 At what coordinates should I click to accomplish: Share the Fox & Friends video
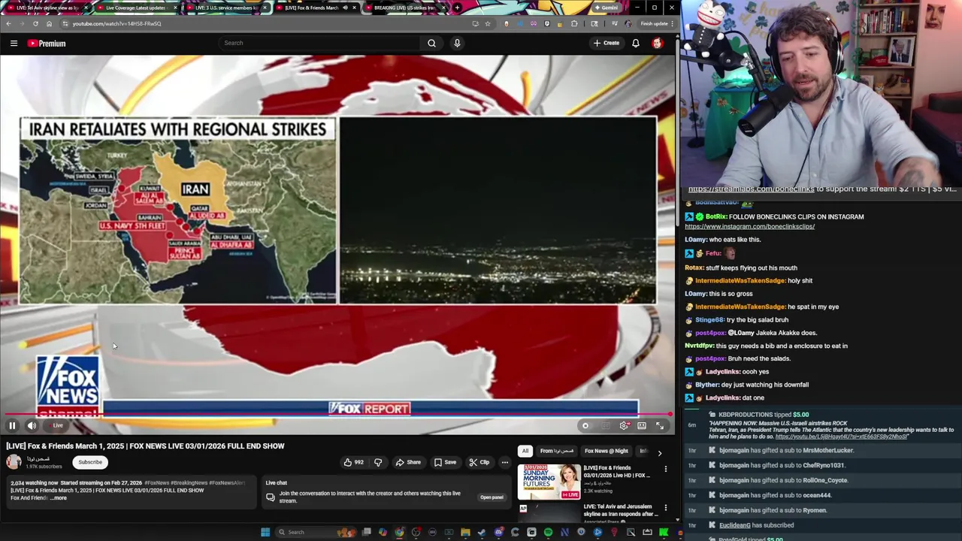click(x=408, y=462)
